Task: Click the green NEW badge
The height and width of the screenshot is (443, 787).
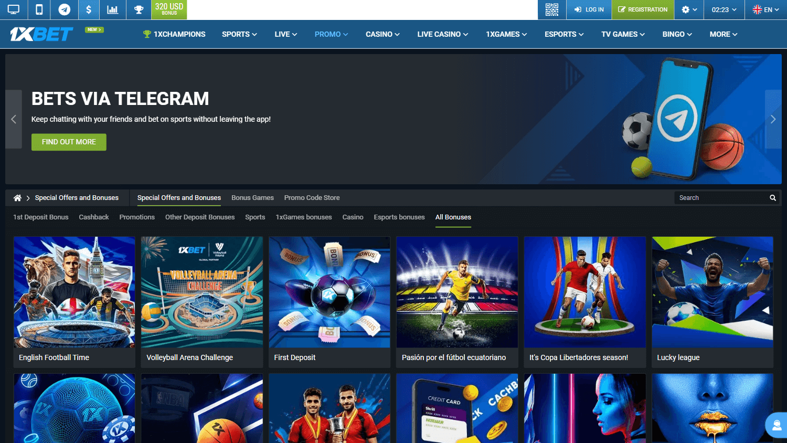Action: pos(94,30)
